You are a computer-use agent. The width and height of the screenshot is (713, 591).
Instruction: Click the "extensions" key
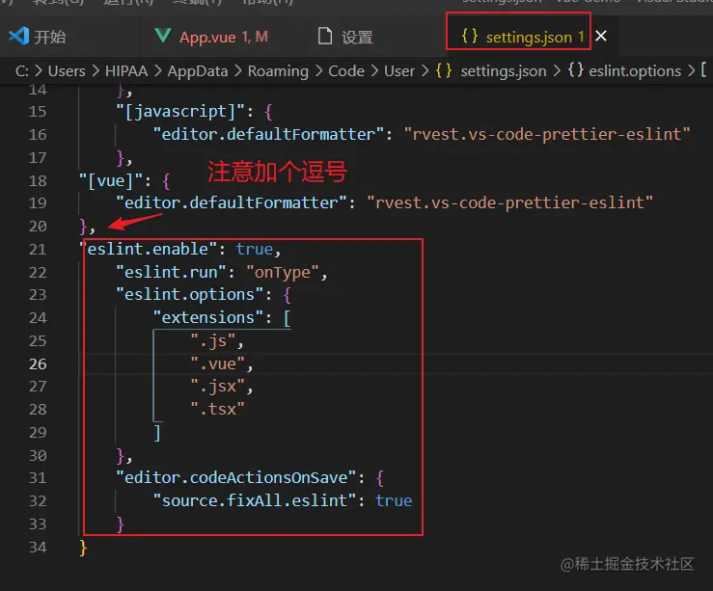click(207, 317)
